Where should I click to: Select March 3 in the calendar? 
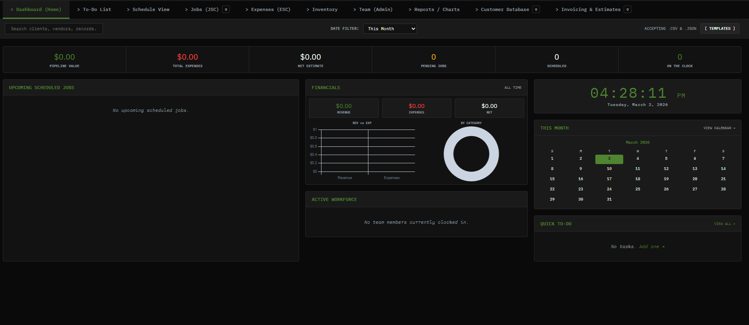609,159
